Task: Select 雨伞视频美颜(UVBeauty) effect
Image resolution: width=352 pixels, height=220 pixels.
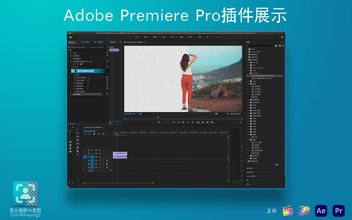Action: point(263,78)
